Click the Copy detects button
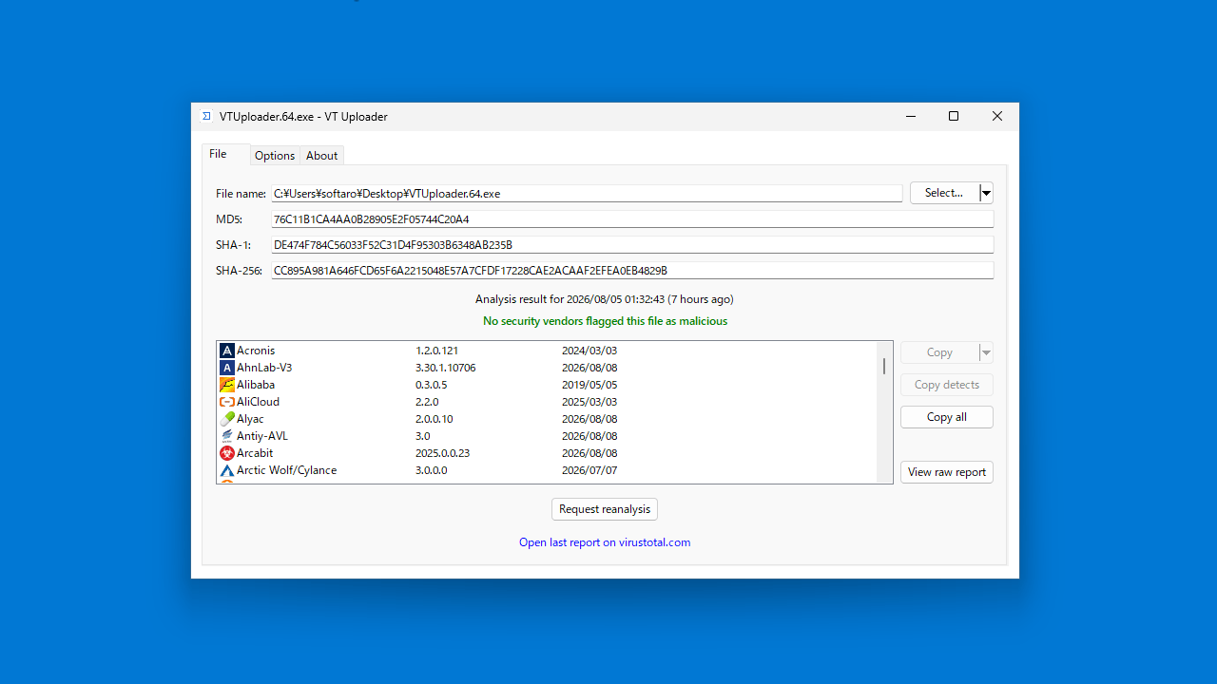The image size is (1217, 684). [947, 385]
